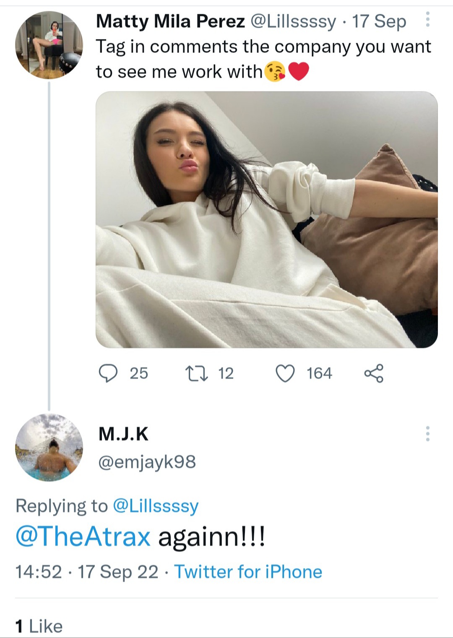Click the Matty Mila Perez display name

click(x=170, y=21)
